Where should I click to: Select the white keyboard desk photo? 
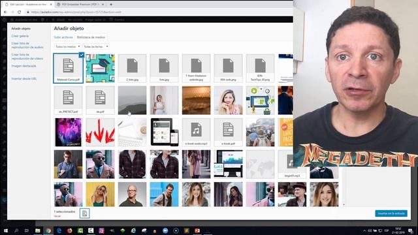(x=132, y=132)
